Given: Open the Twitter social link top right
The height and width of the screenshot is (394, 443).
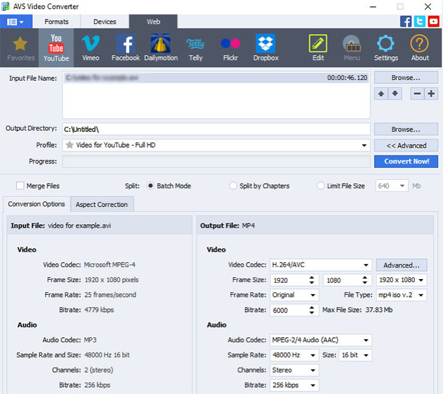Looking at the screenshot, I should (420, 21).
